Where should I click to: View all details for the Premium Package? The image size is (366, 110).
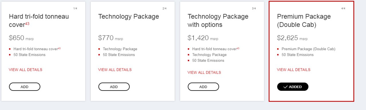coord(294,70)
